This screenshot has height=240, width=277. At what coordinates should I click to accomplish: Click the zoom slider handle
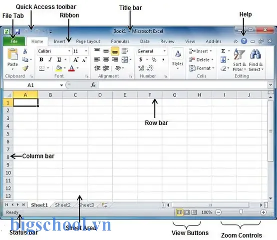tap(241, 212)
